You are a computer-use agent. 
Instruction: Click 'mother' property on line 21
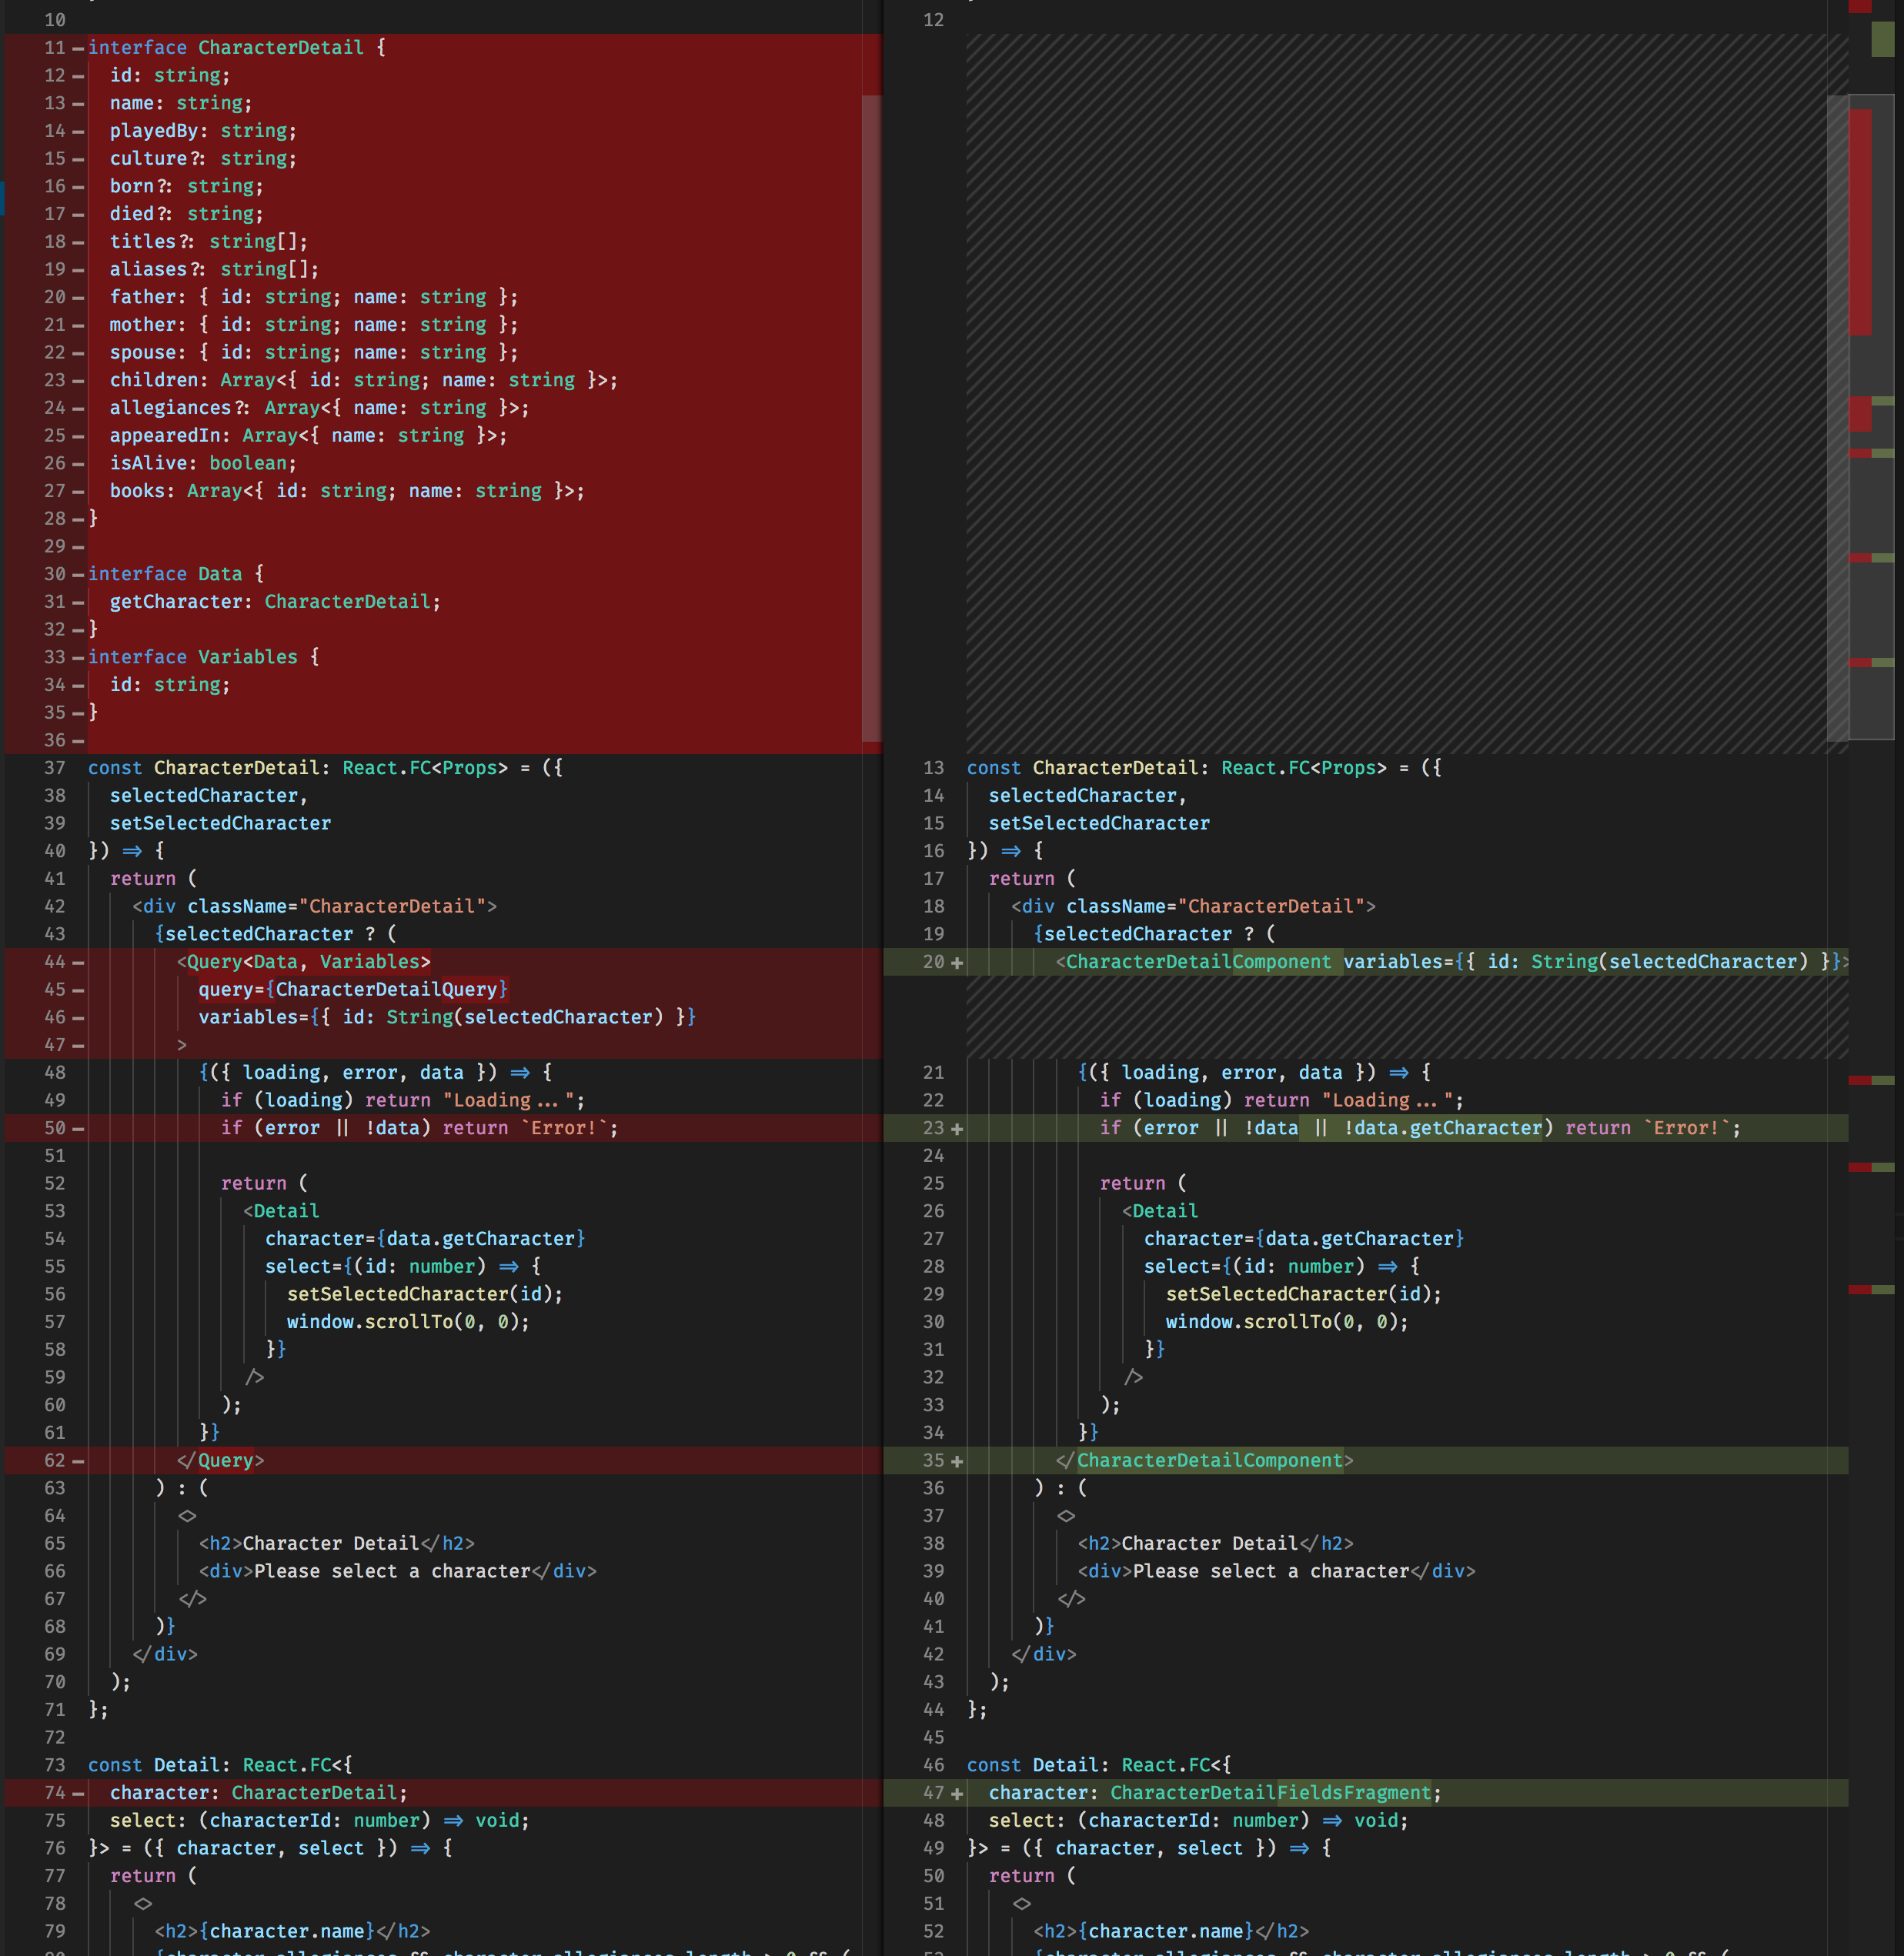click(x=142, y=325)
